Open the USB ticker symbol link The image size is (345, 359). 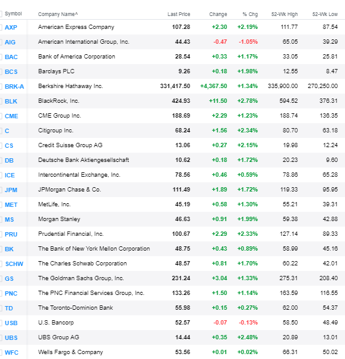click(11, 323)
